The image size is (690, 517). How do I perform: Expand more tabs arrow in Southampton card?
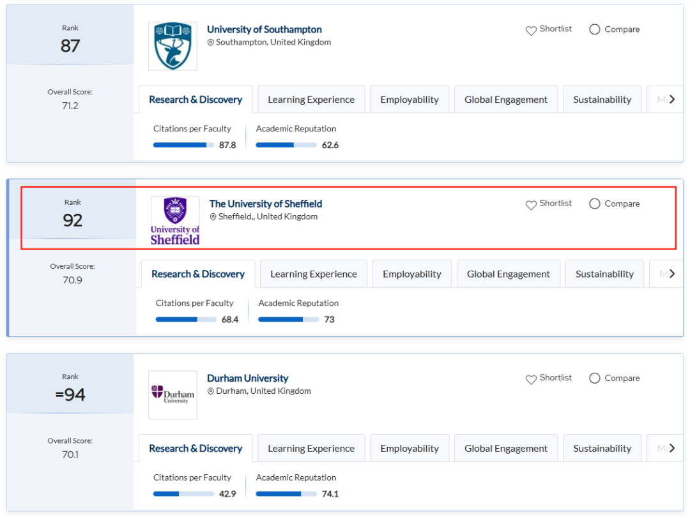pos(671,100)
